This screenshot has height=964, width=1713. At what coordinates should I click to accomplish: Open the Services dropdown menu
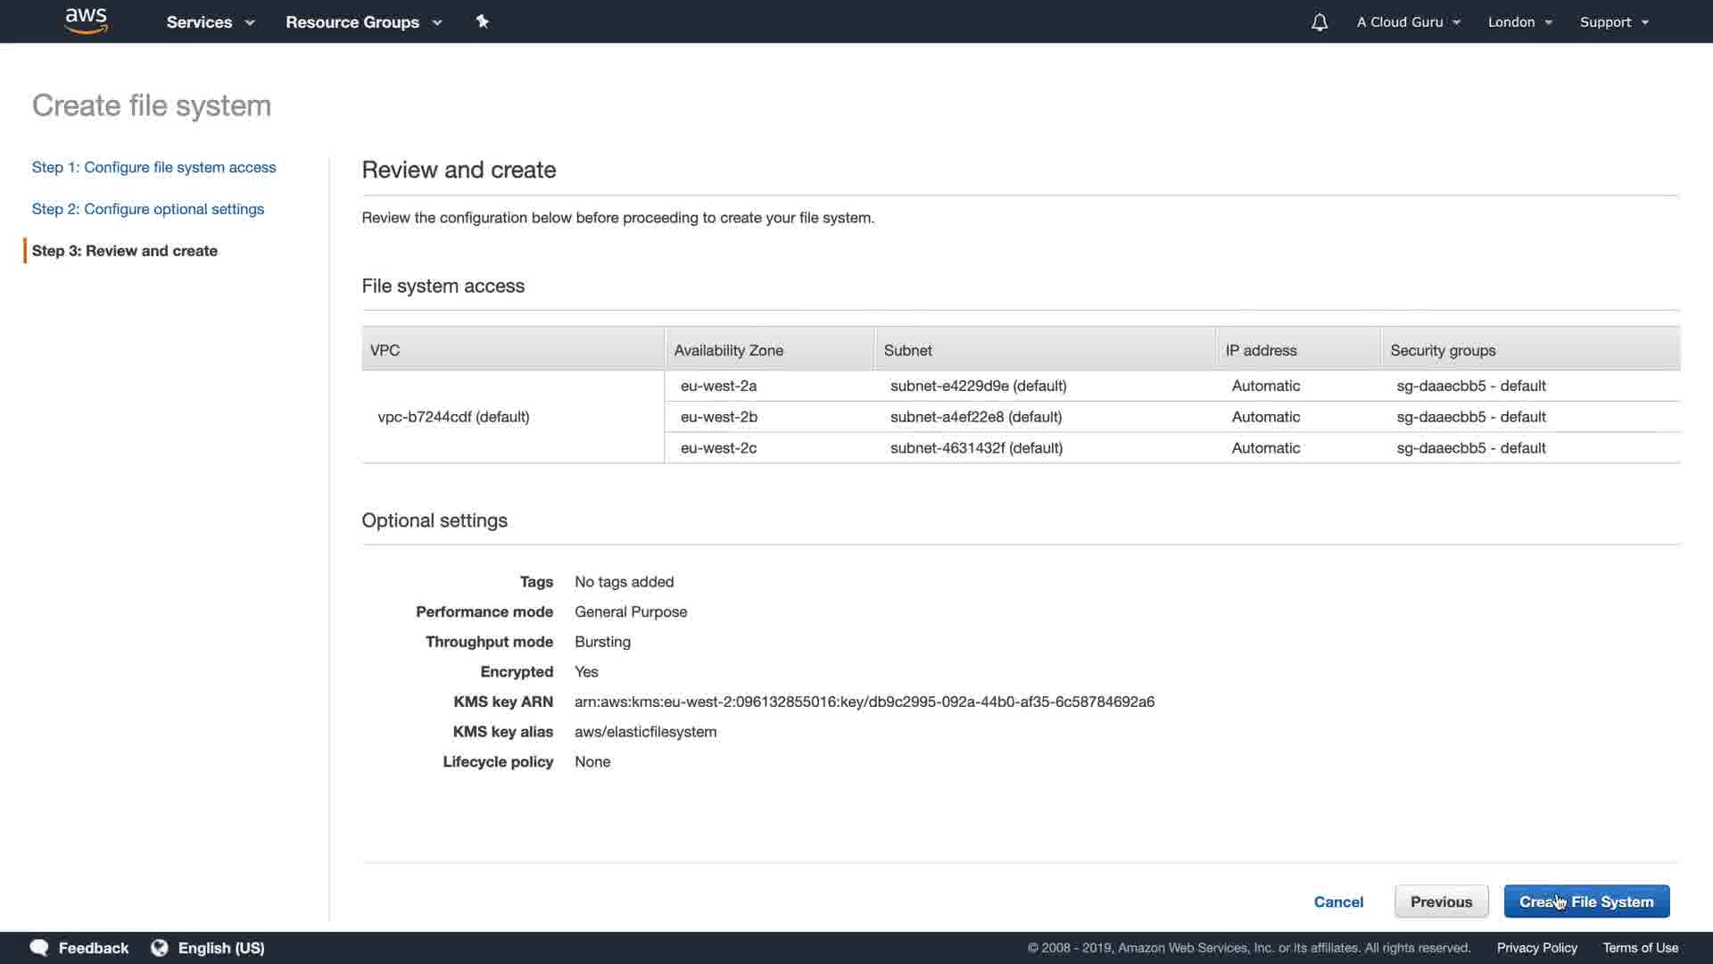point(211,22)
